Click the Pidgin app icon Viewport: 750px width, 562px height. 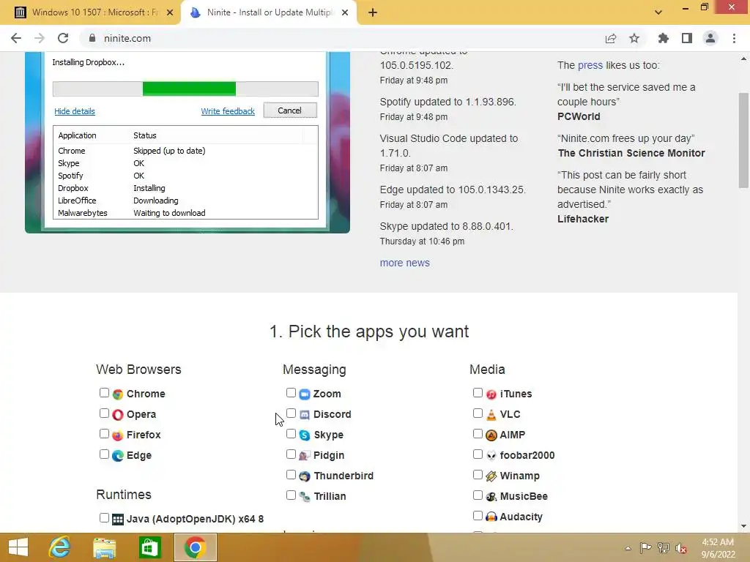pyautogui.click(x=305, y=456)
